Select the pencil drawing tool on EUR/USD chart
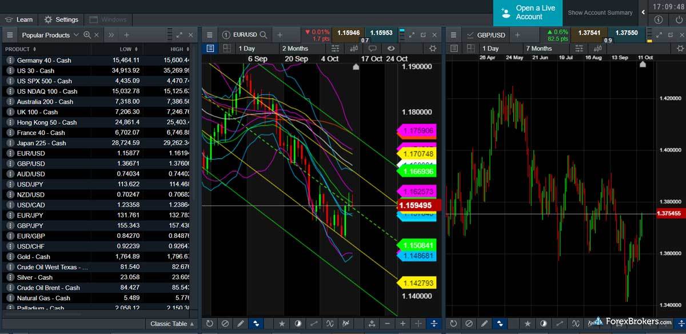This screenshot has width=686, height=334. click(241, 324)
